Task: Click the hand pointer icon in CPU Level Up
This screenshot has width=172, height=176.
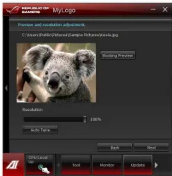Action: [x=44, y=169]
